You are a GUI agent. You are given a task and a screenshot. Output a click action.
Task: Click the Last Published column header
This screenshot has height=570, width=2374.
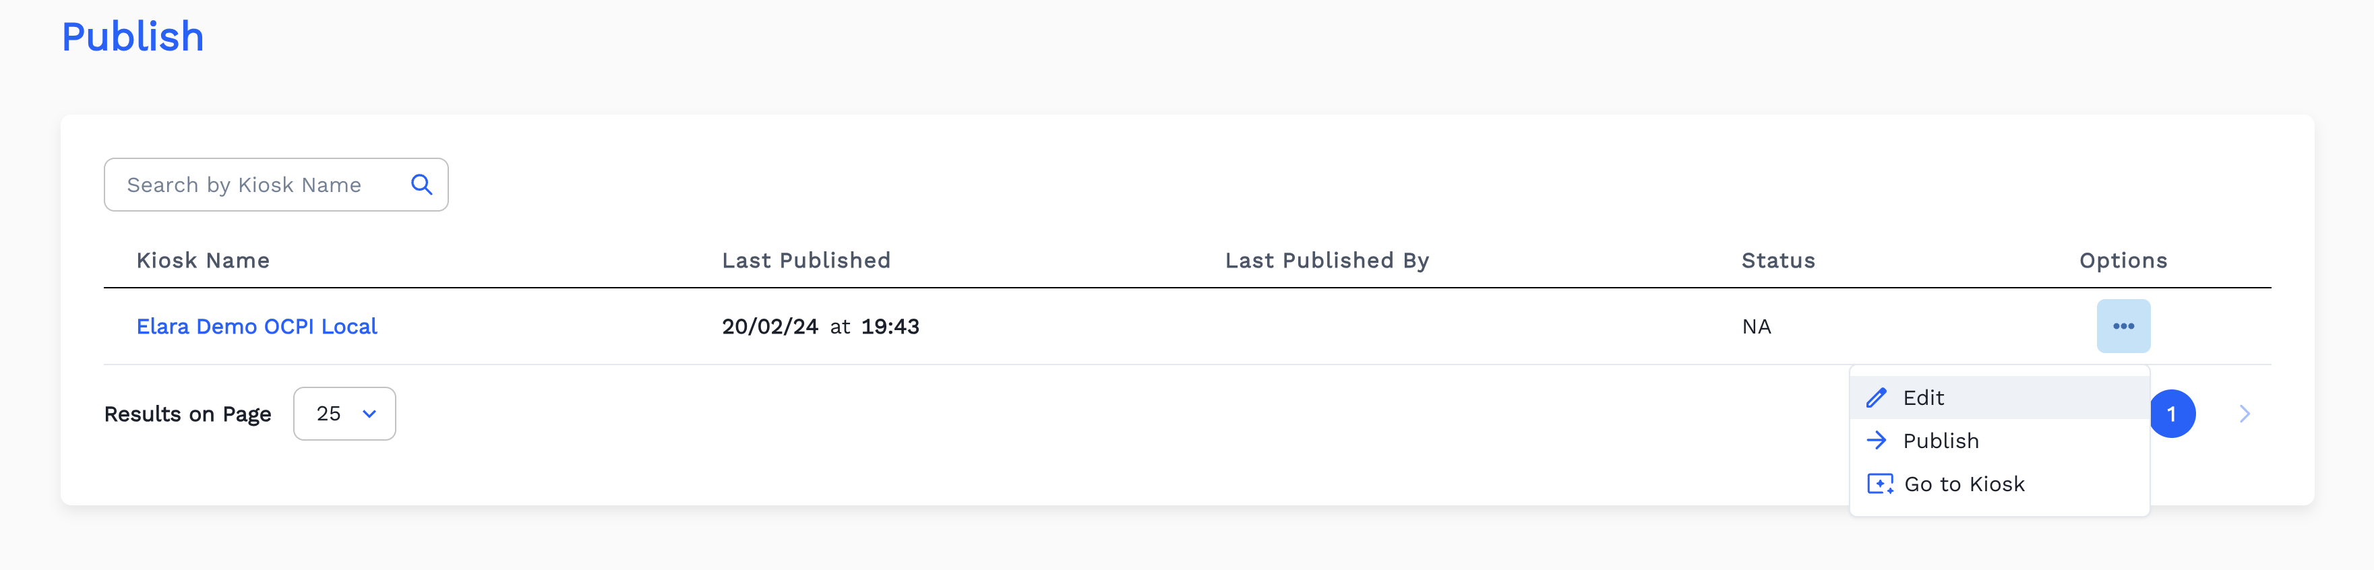click(x=805, y=261)
